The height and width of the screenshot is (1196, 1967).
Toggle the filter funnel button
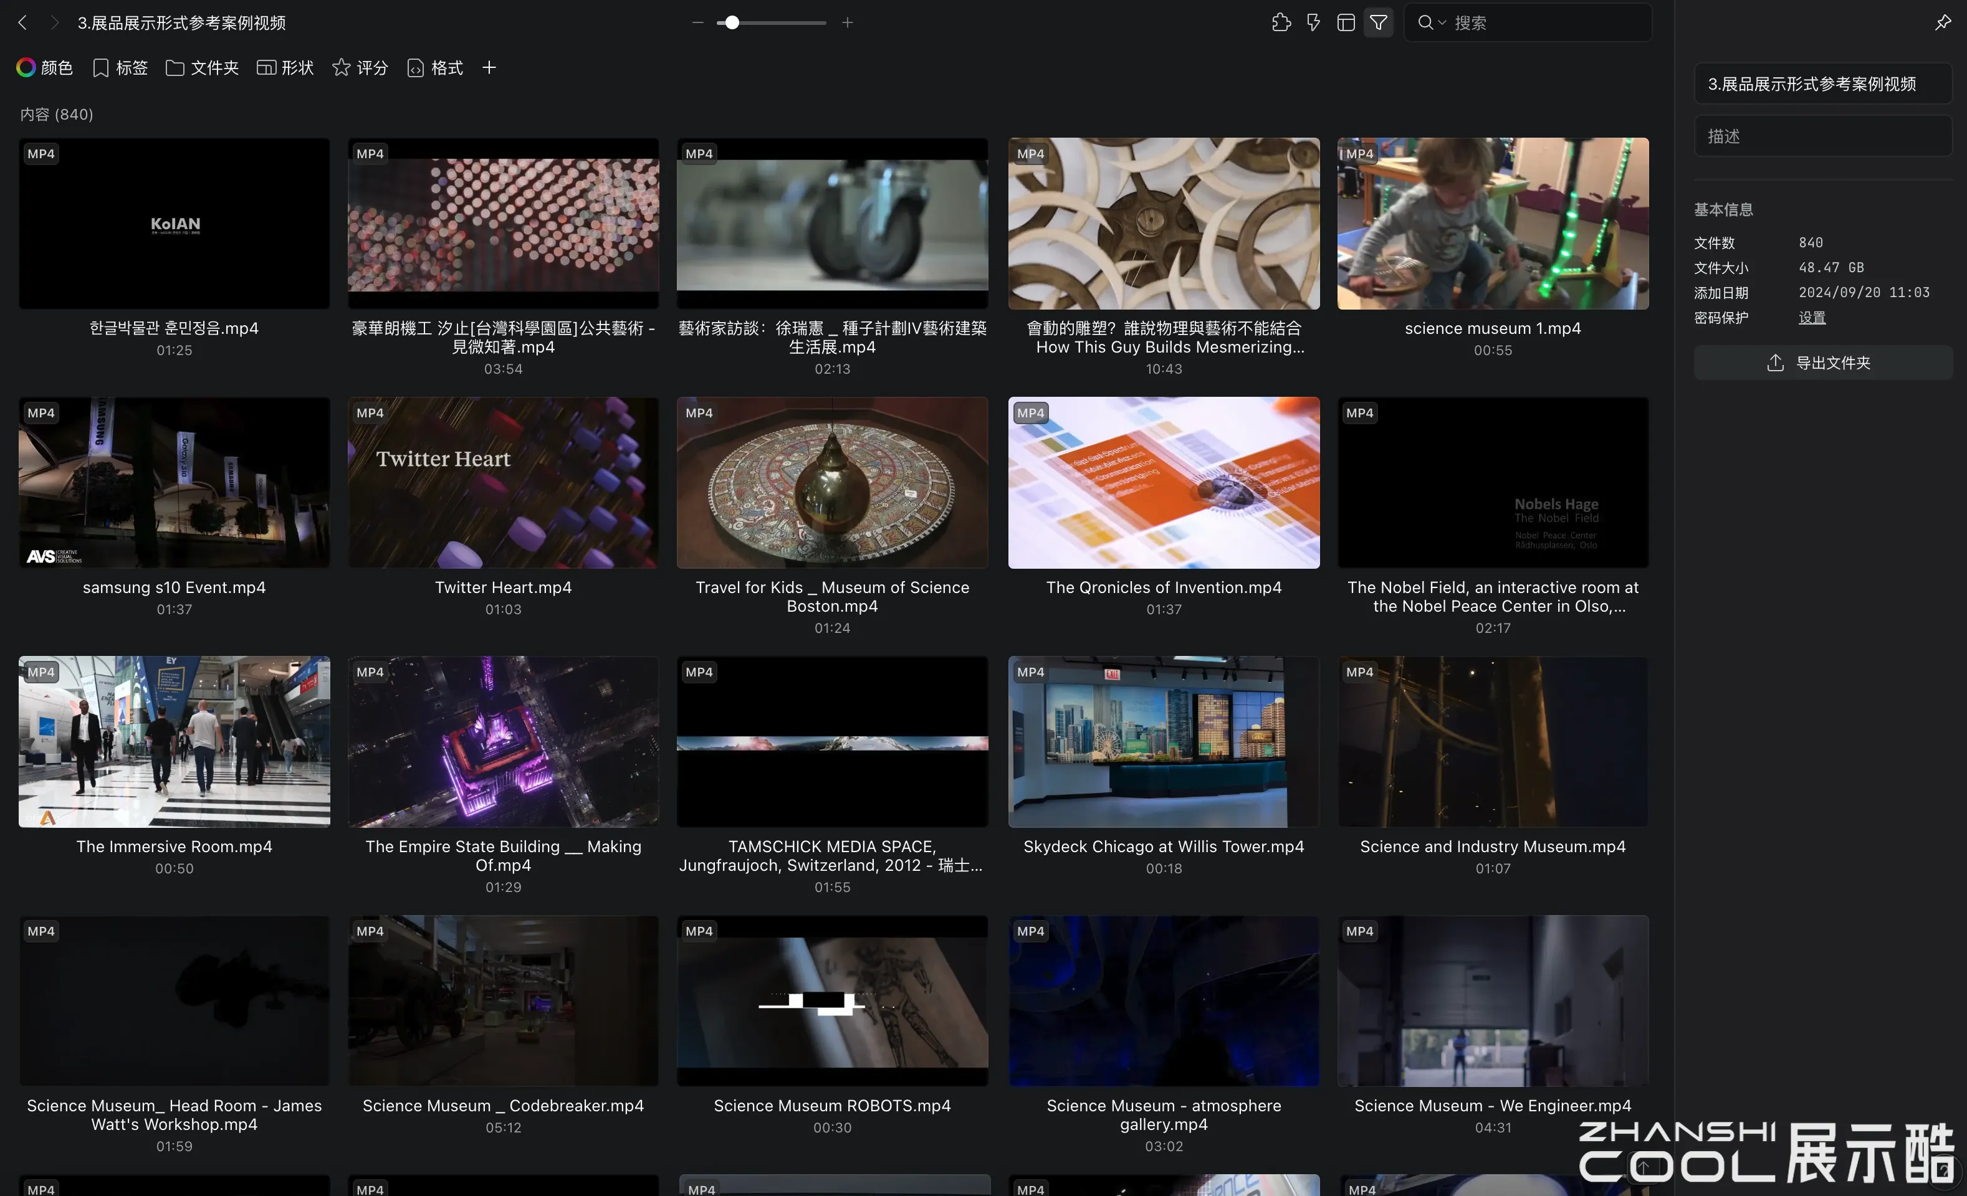click(1379, 22)
